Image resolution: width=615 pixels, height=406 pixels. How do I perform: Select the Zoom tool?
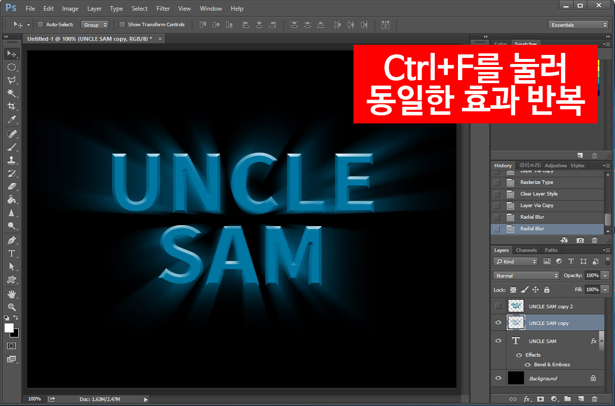12,307
